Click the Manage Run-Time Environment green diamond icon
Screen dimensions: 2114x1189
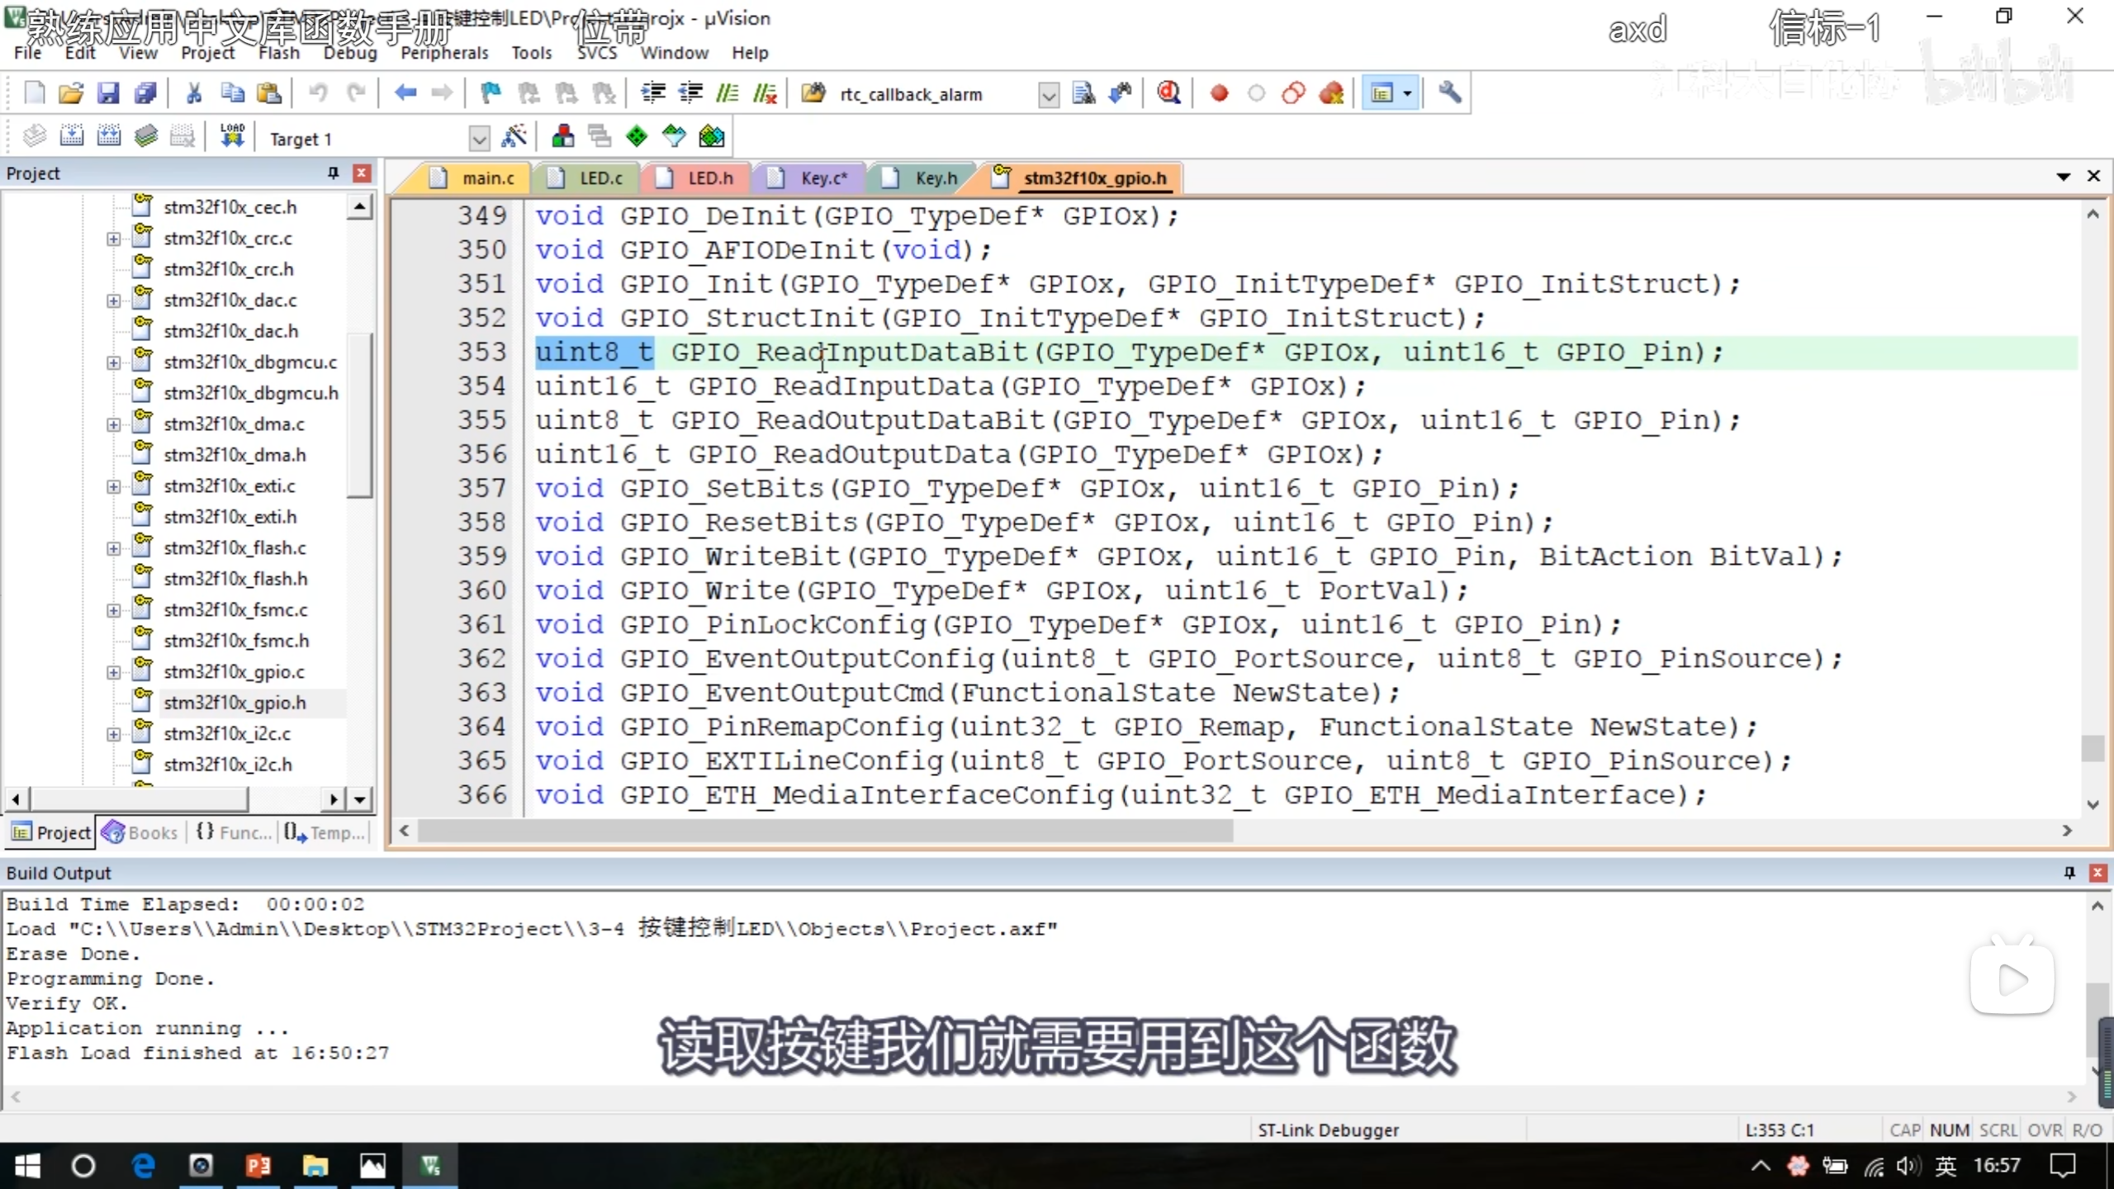(x=636, y=136)
